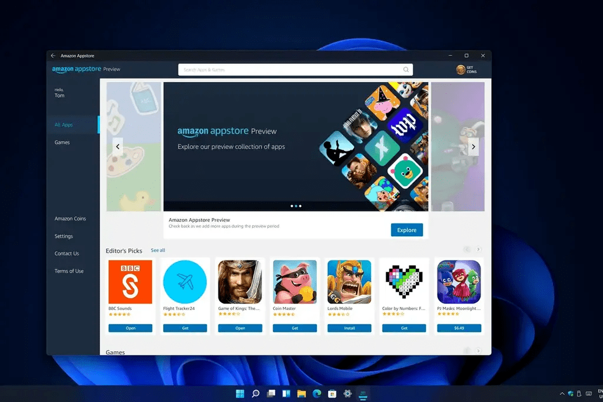Click Open under BBC Sounds

click(130, 328)
